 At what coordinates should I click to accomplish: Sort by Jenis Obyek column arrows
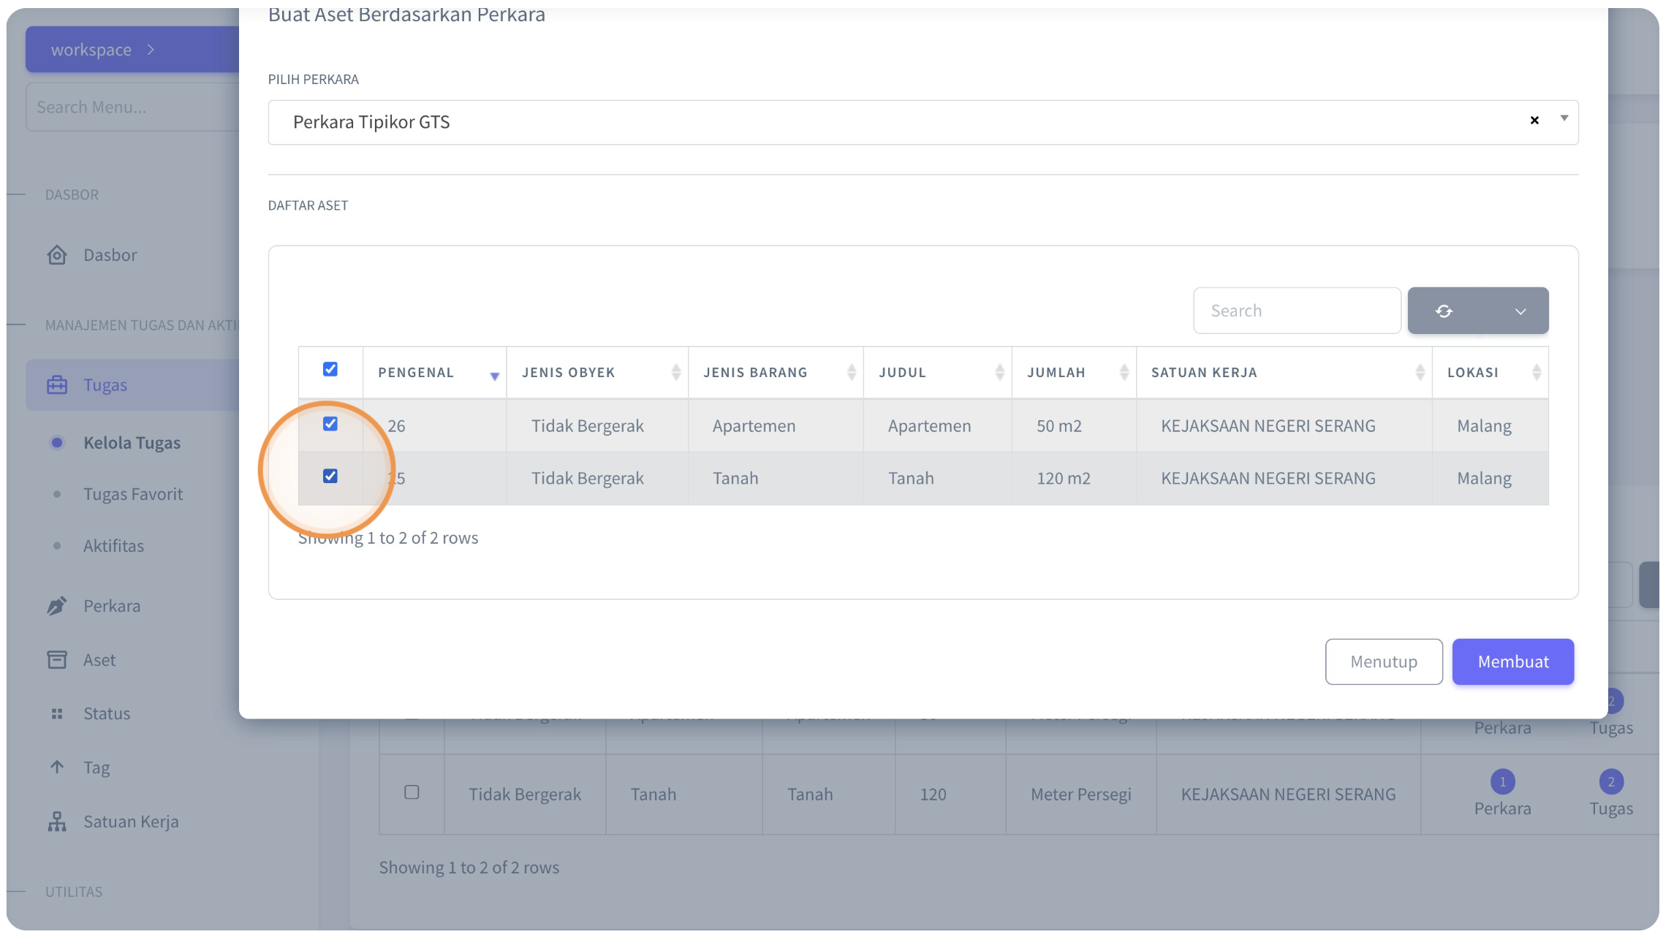[x=675, y=372]
